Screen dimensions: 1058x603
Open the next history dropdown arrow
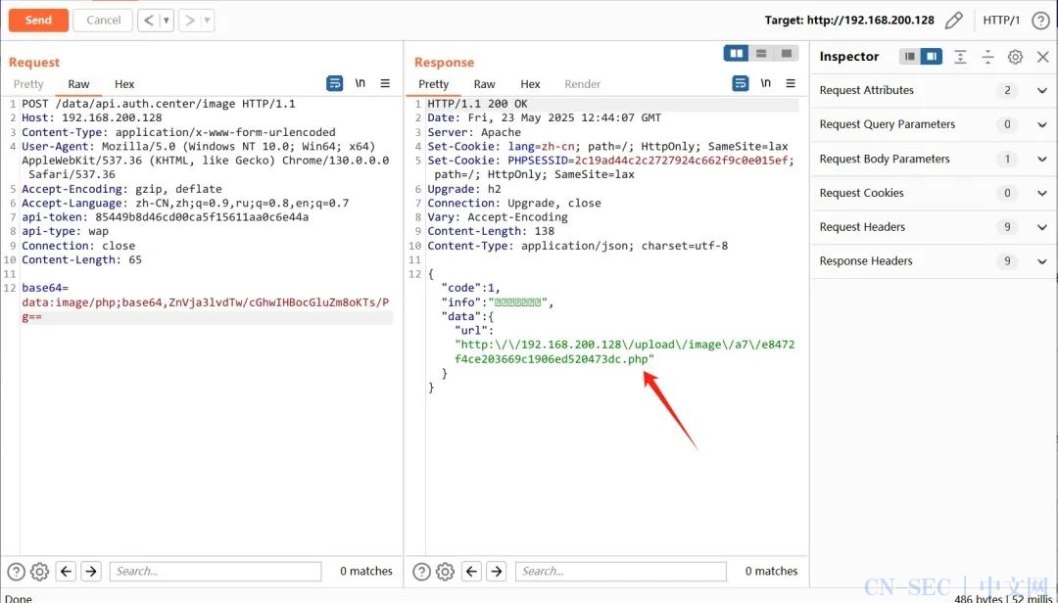click(x=208, y=21)
